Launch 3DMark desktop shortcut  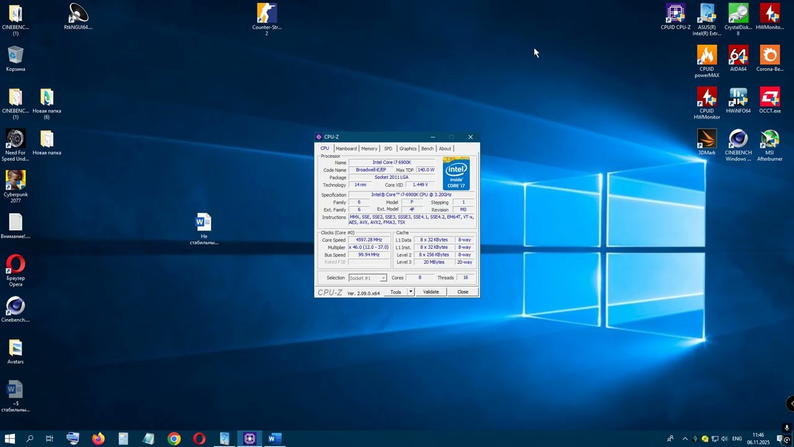[x=707, y=142]
